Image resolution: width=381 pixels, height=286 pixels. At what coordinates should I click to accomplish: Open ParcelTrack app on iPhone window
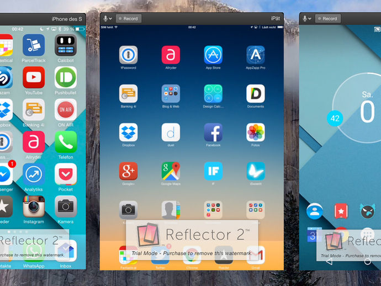click(x=34, y=45)
